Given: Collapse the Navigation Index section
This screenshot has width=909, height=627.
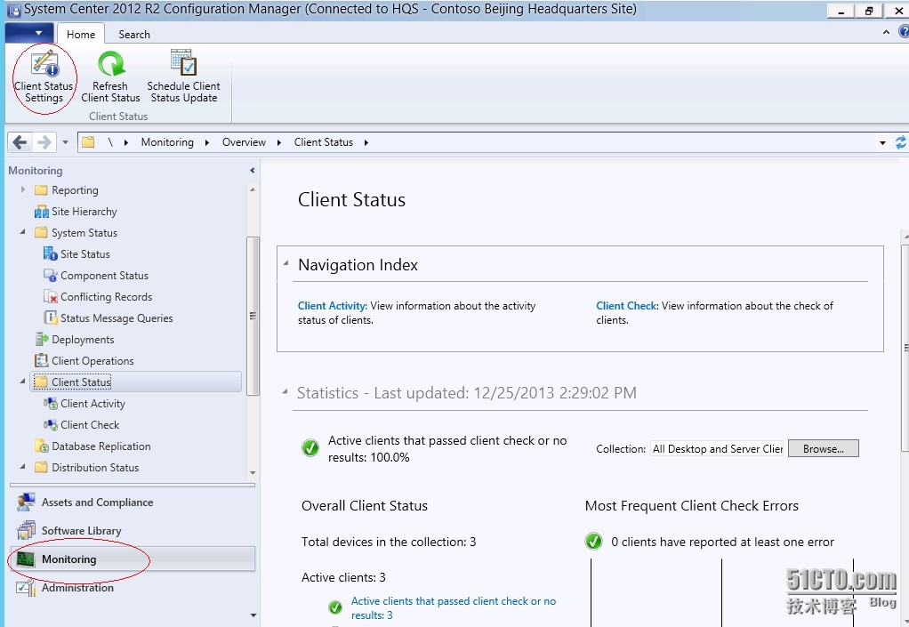Looking at the screenshot, I should 286,263.
